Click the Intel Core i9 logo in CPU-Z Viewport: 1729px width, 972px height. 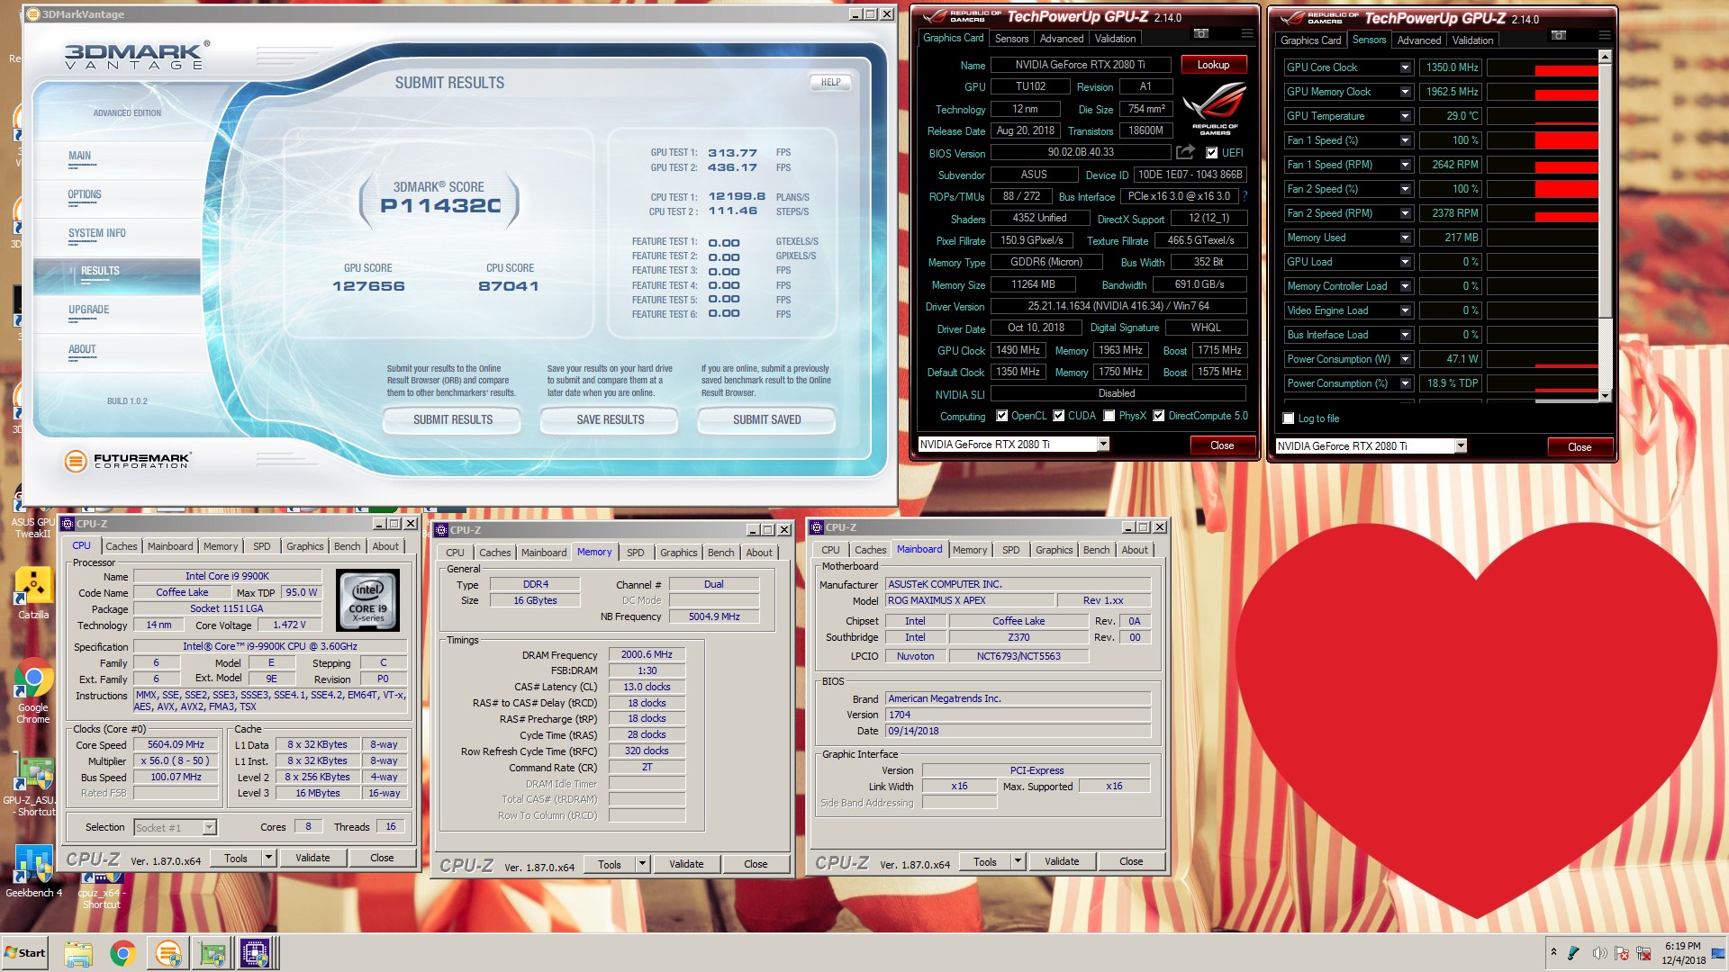click(368, 599)
